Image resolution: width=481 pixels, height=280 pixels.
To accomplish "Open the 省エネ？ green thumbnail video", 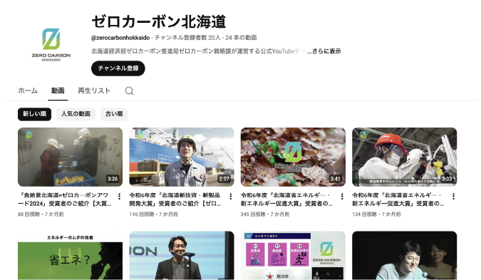I will 70,256.
